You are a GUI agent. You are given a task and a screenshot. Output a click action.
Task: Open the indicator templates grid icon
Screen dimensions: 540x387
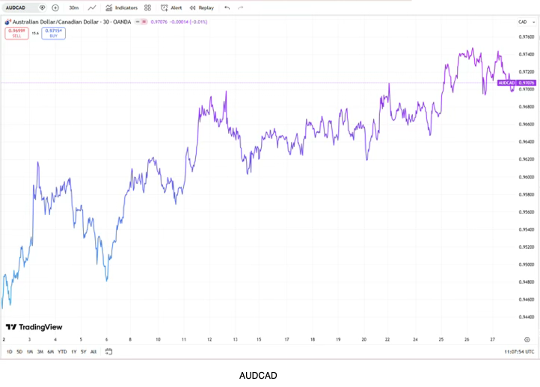coord(147,7)
